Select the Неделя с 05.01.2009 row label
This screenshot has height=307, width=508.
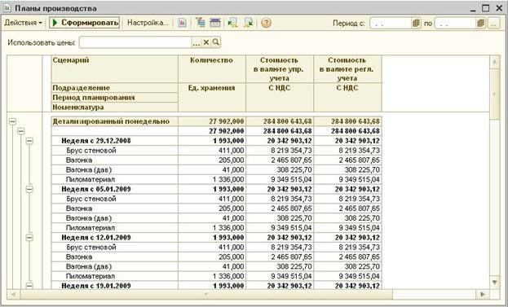coord(96,189)
